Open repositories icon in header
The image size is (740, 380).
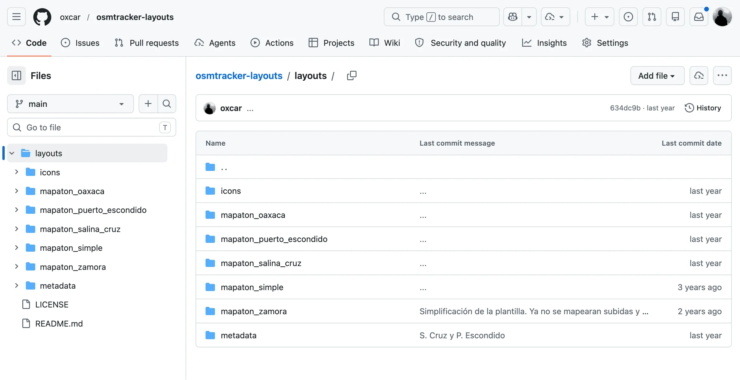tap(675, 17)
